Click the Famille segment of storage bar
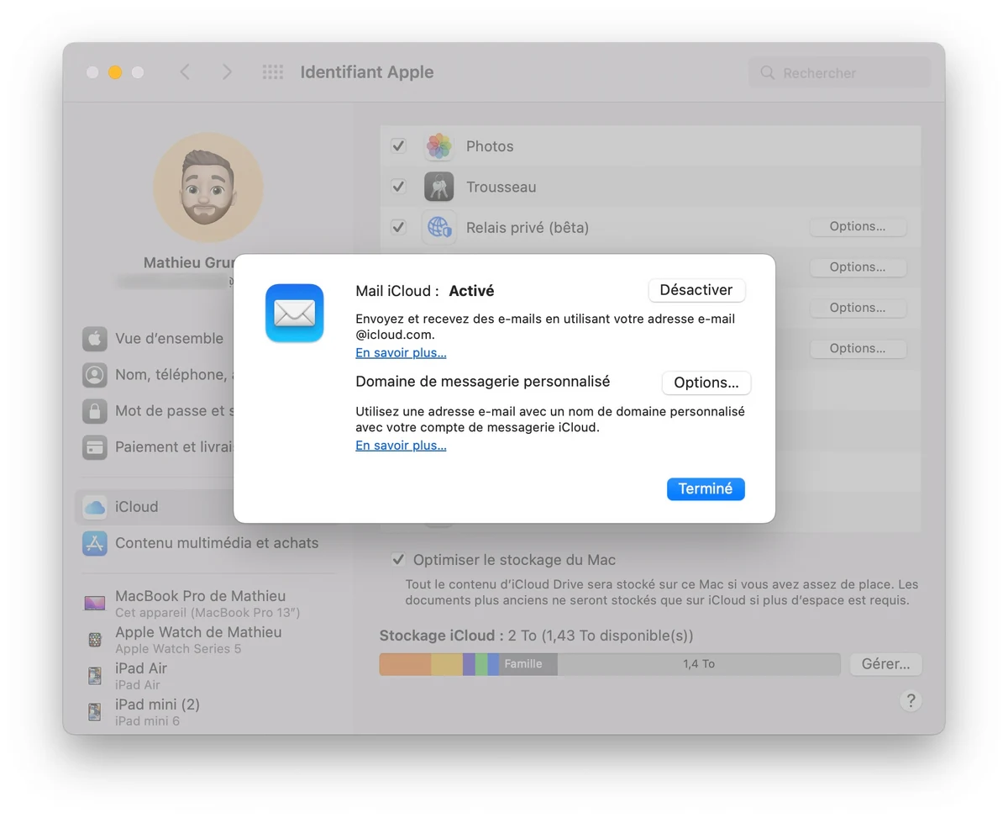1008x818 pixels. tap(528, 664)
